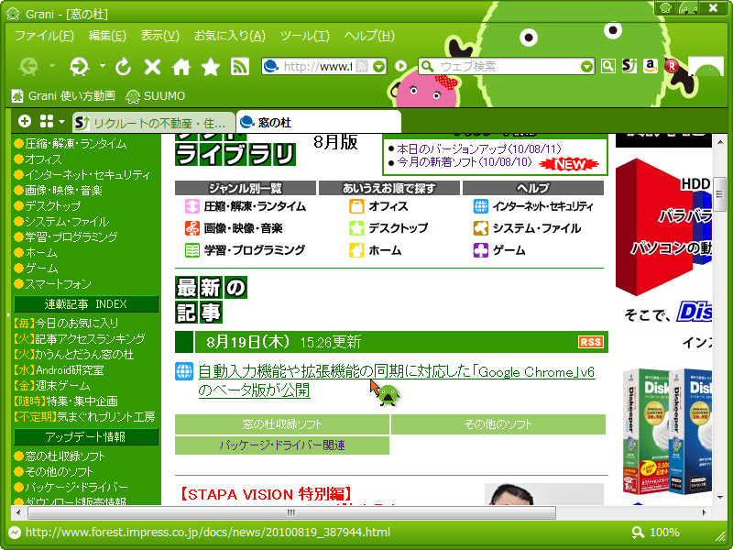Click the 窓の杜収録ソフト green button
Image resolution: width=733 pixels, height=550 pixels.
point(282,424)
